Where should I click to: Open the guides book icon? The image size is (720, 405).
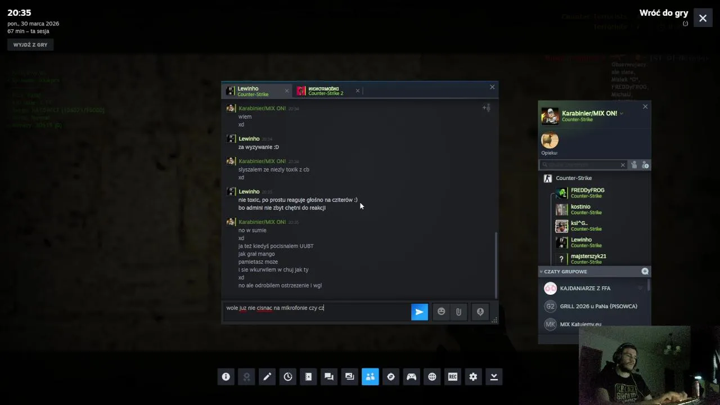point(308,377)
